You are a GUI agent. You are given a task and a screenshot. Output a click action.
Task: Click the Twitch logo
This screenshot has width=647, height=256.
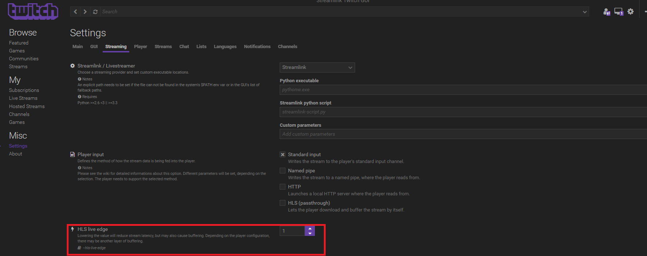[33, 11]
